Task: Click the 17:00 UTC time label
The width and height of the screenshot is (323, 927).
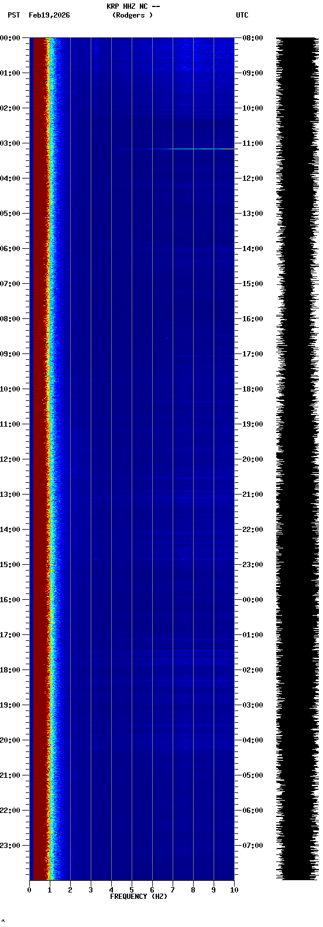Action: pyautogui.click(x=253, y=354)
